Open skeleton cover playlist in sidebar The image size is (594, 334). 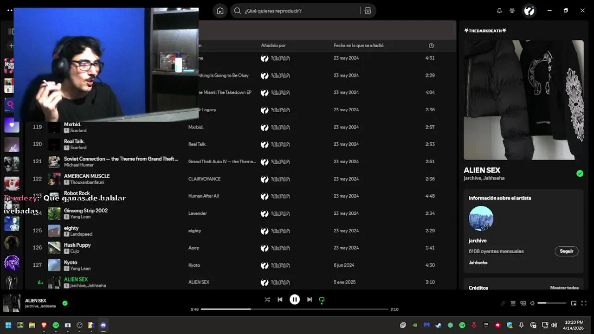click(x=12, y=223)
